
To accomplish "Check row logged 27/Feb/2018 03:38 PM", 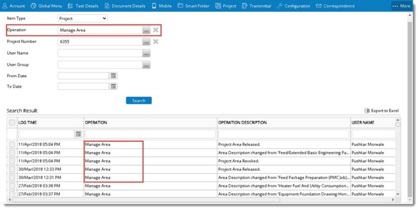I will click(x=12, y=186).
